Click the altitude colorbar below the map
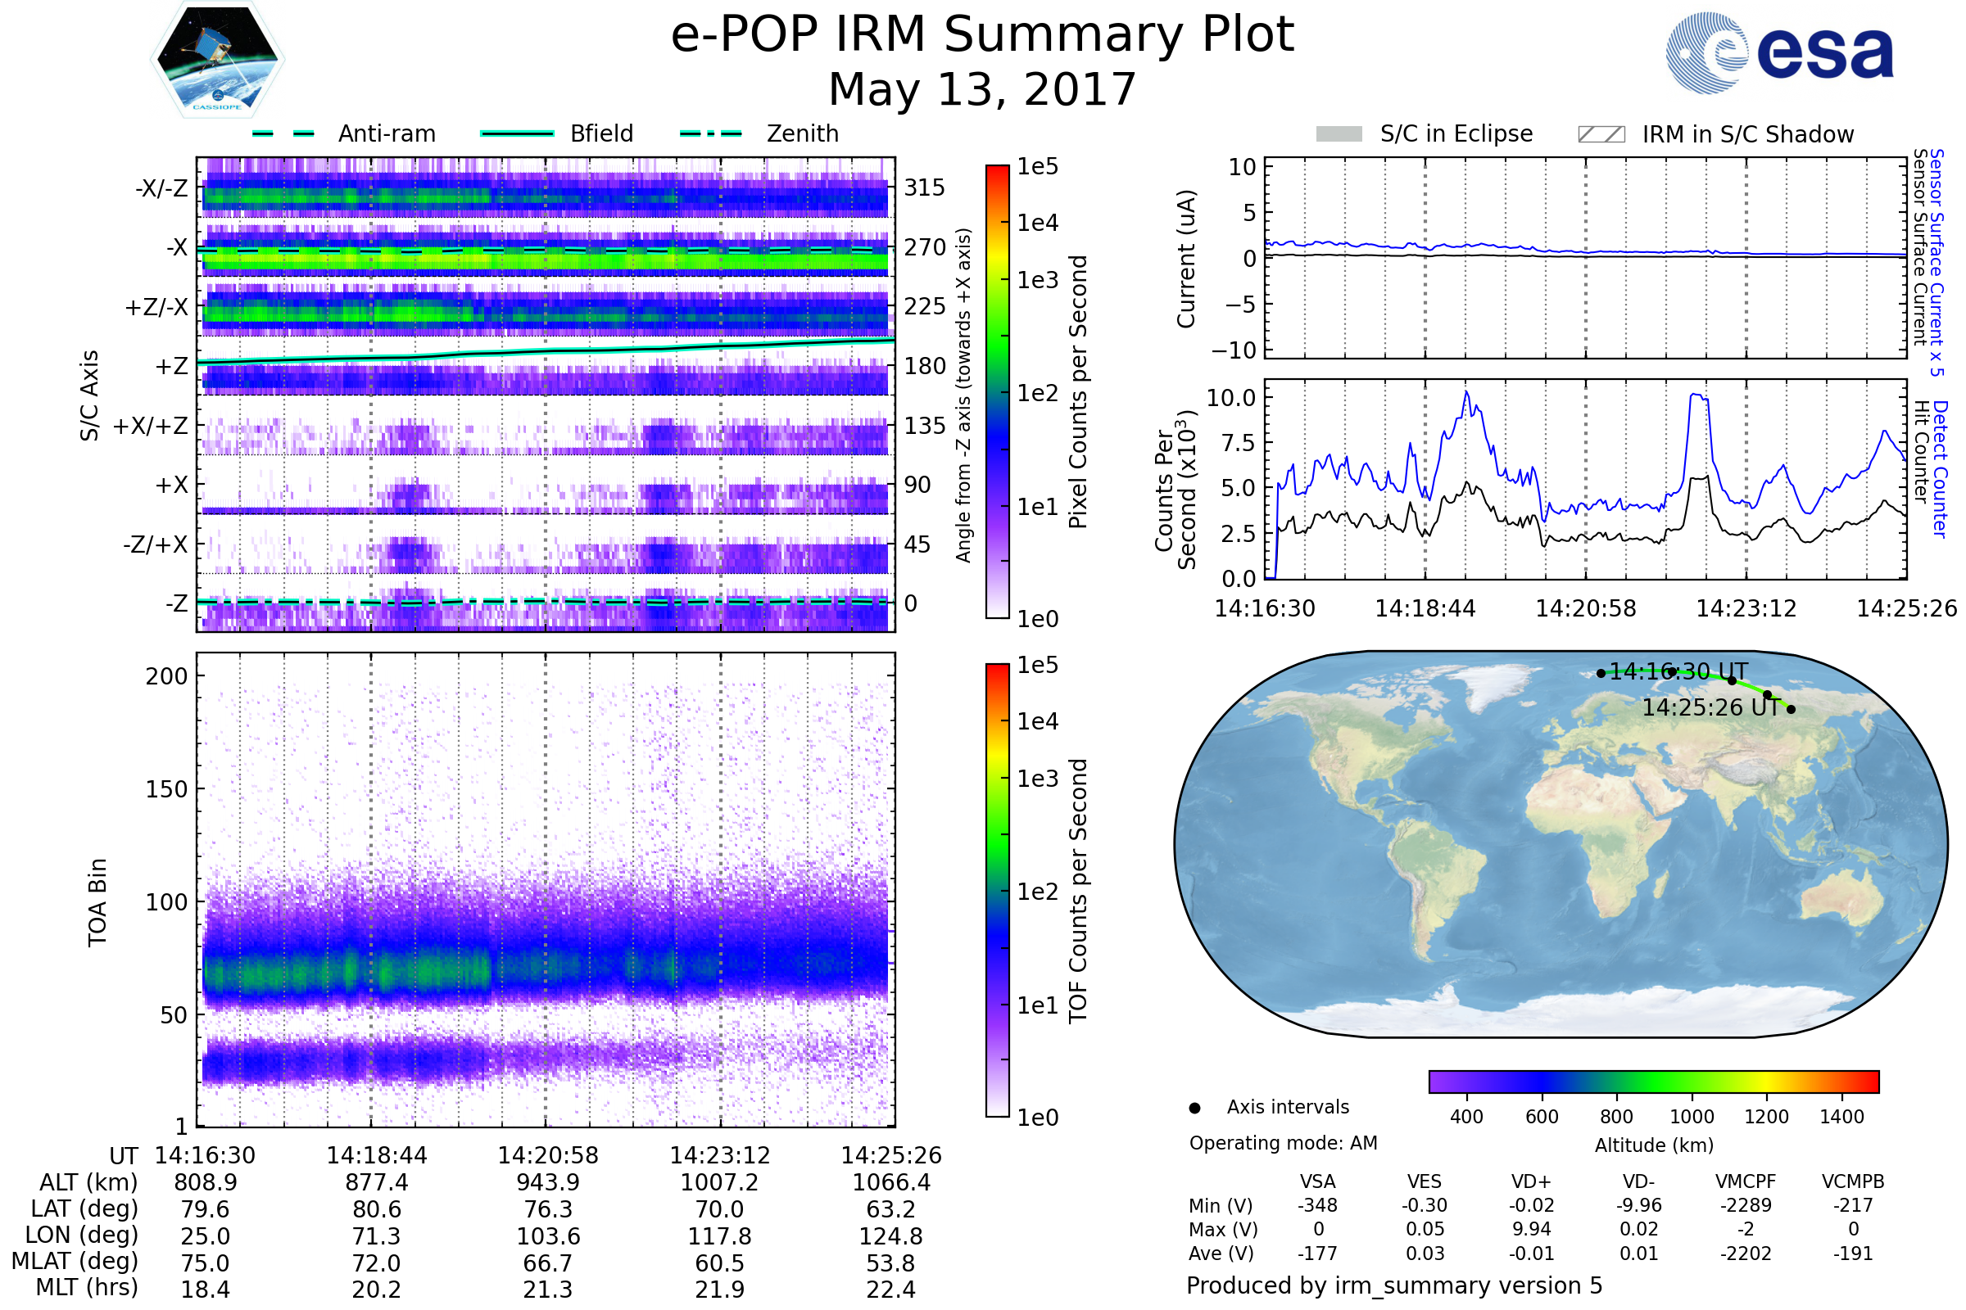The width and height of the screenshot is (1966, 1310). pos(1653,1081)
